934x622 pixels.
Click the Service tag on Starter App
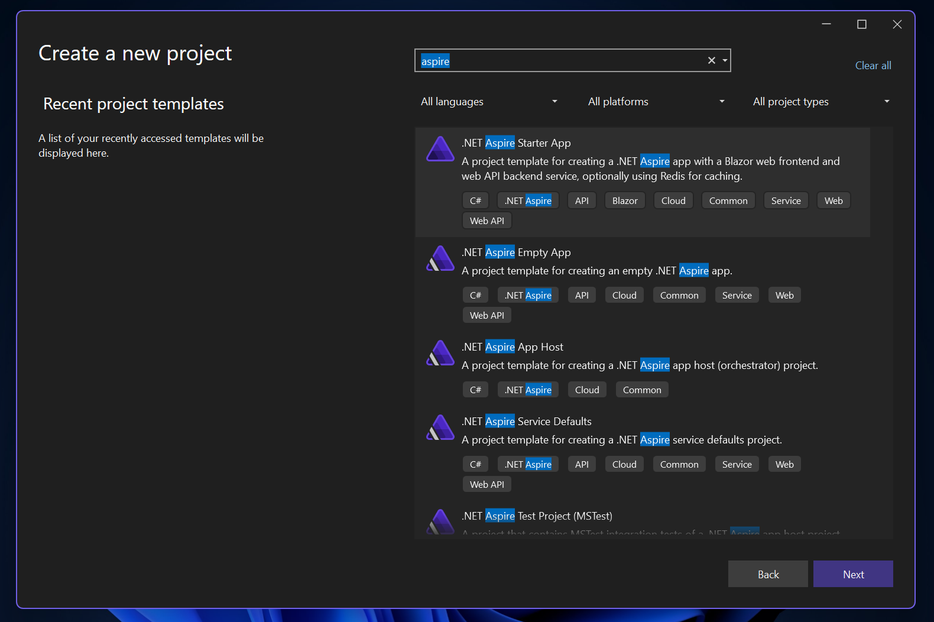786,201
